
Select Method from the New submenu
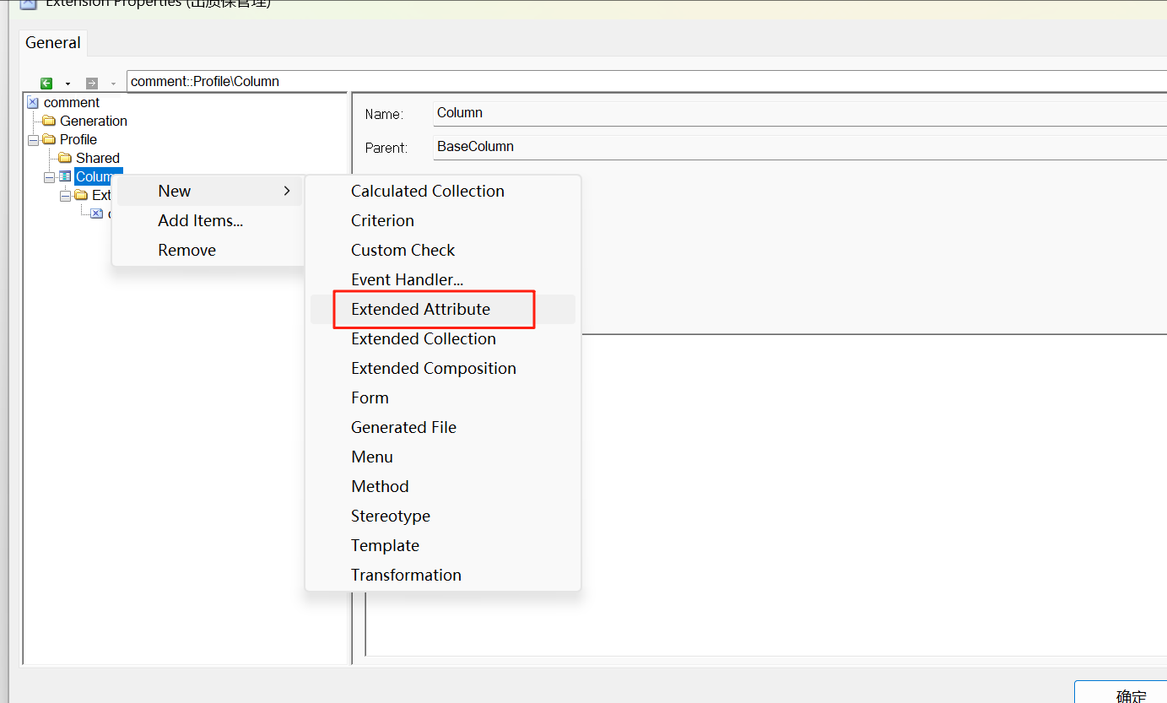pyautogui.click(x=380, y=486)
